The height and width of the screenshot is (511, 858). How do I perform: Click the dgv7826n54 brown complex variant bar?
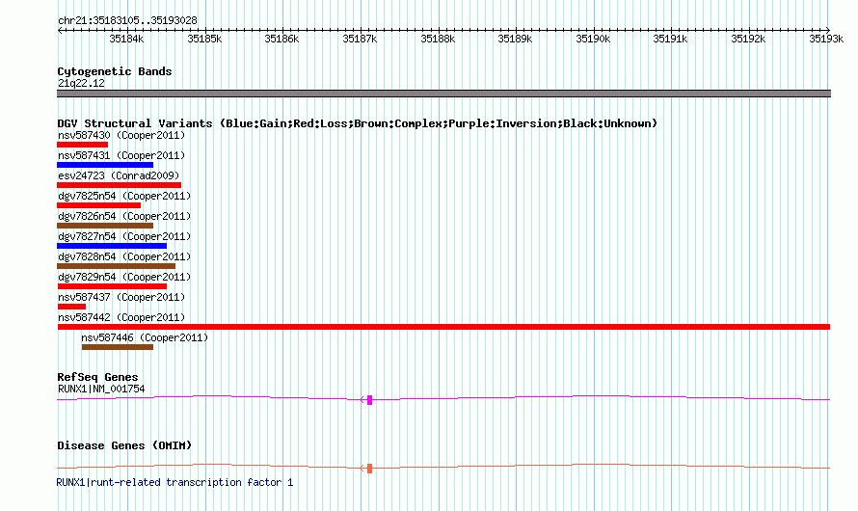tap(105, 226)
